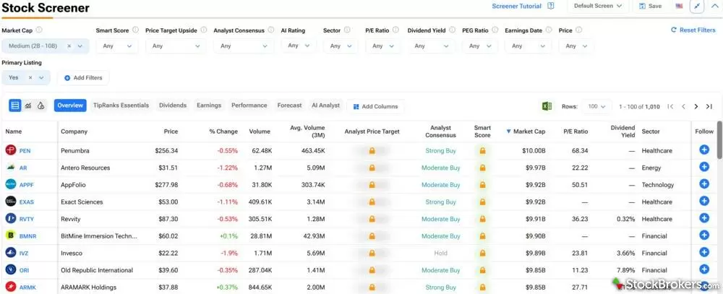Follow AppFolio with plus icon
Viewport: 723px width, 294px height.
point(704,184)
